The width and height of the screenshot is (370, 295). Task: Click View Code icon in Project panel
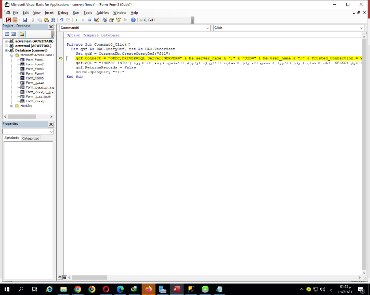coord(7,34)
